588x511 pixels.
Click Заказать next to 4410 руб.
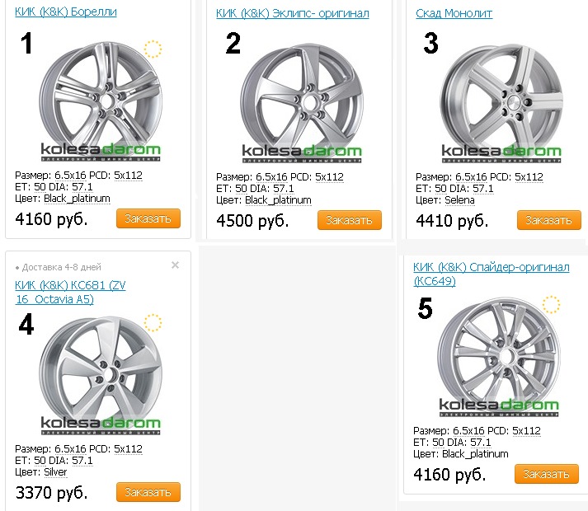548,220
